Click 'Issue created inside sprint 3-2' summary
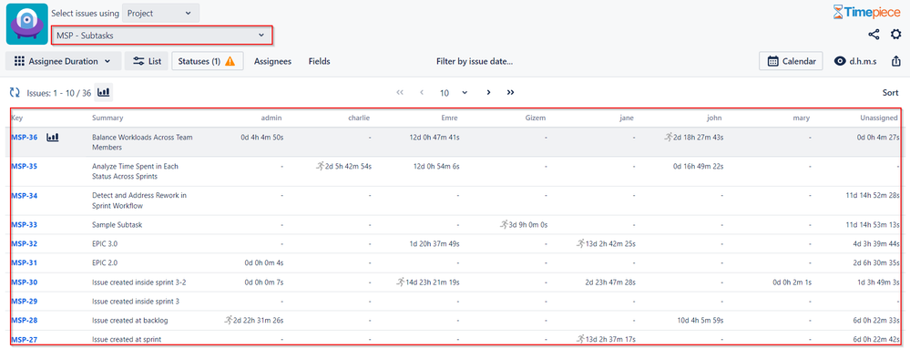 [139, 282]
